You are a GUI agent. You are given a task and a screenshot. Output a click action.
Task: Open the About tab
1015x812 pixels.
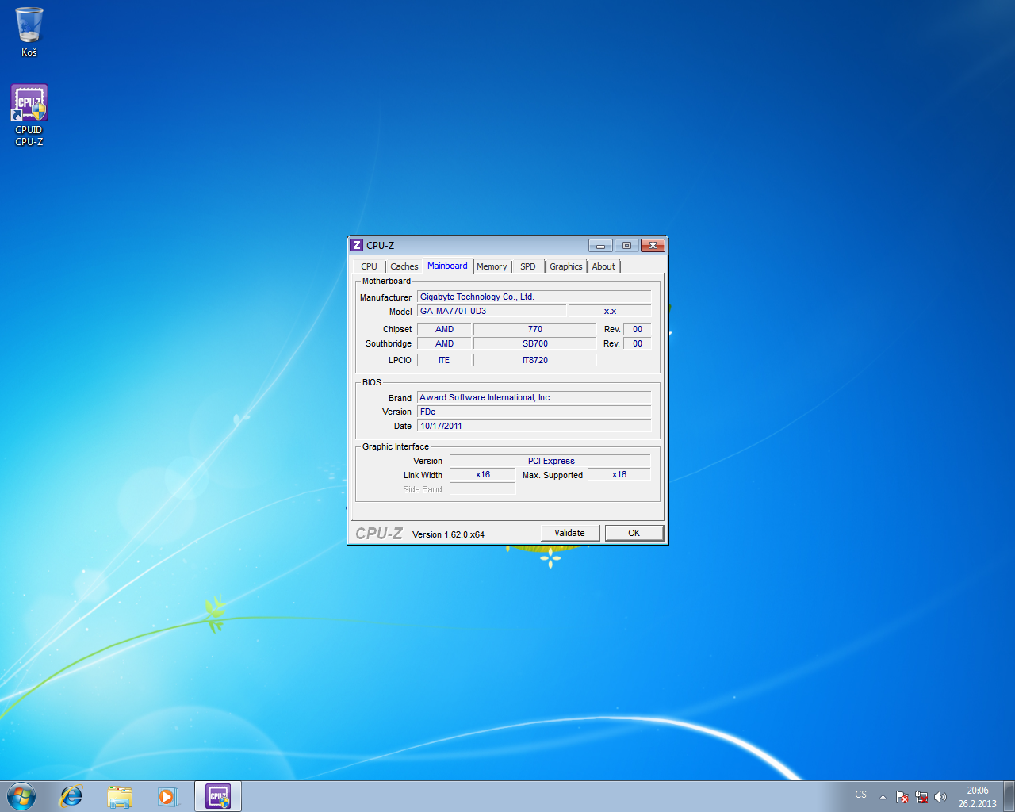603,266
